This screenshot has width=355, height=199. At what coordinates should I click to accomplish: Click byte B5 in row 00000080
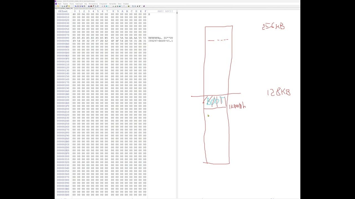click(106, 38)
